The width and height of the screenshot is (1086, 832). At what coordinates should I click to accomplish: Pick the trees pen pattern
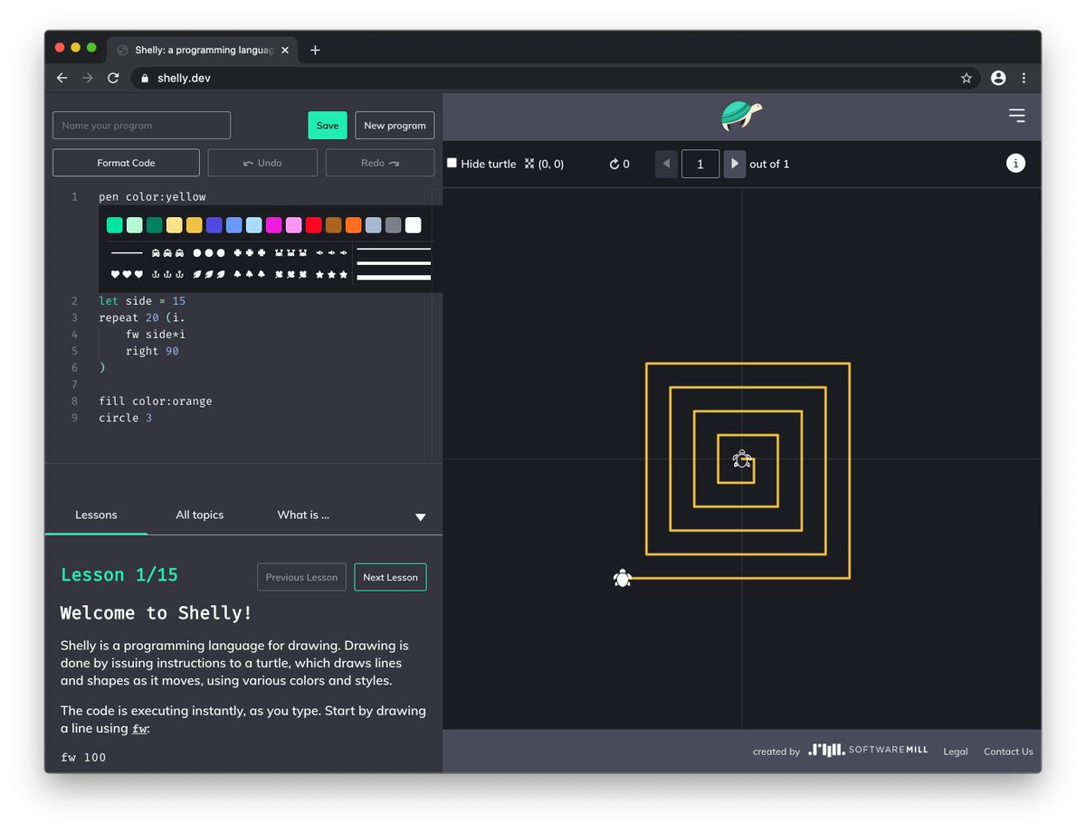250,274
